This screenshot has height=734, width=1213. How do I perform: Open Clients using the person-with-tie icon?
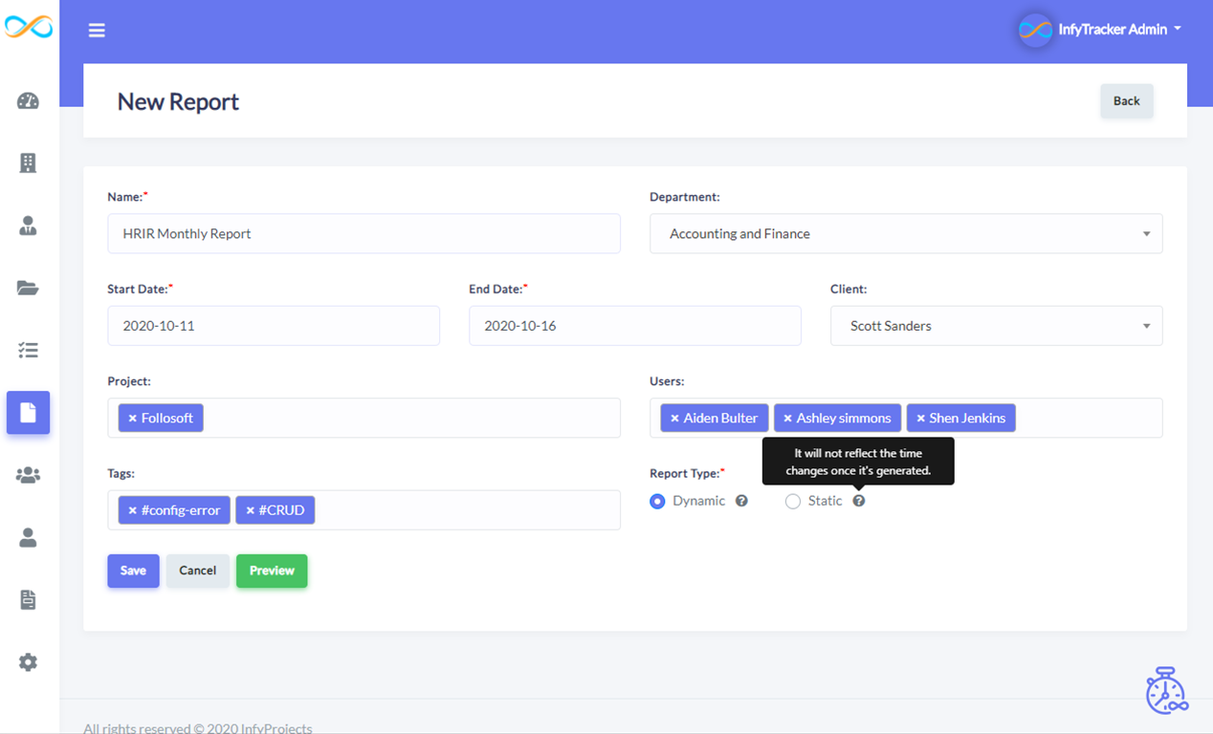click(29, 226)
